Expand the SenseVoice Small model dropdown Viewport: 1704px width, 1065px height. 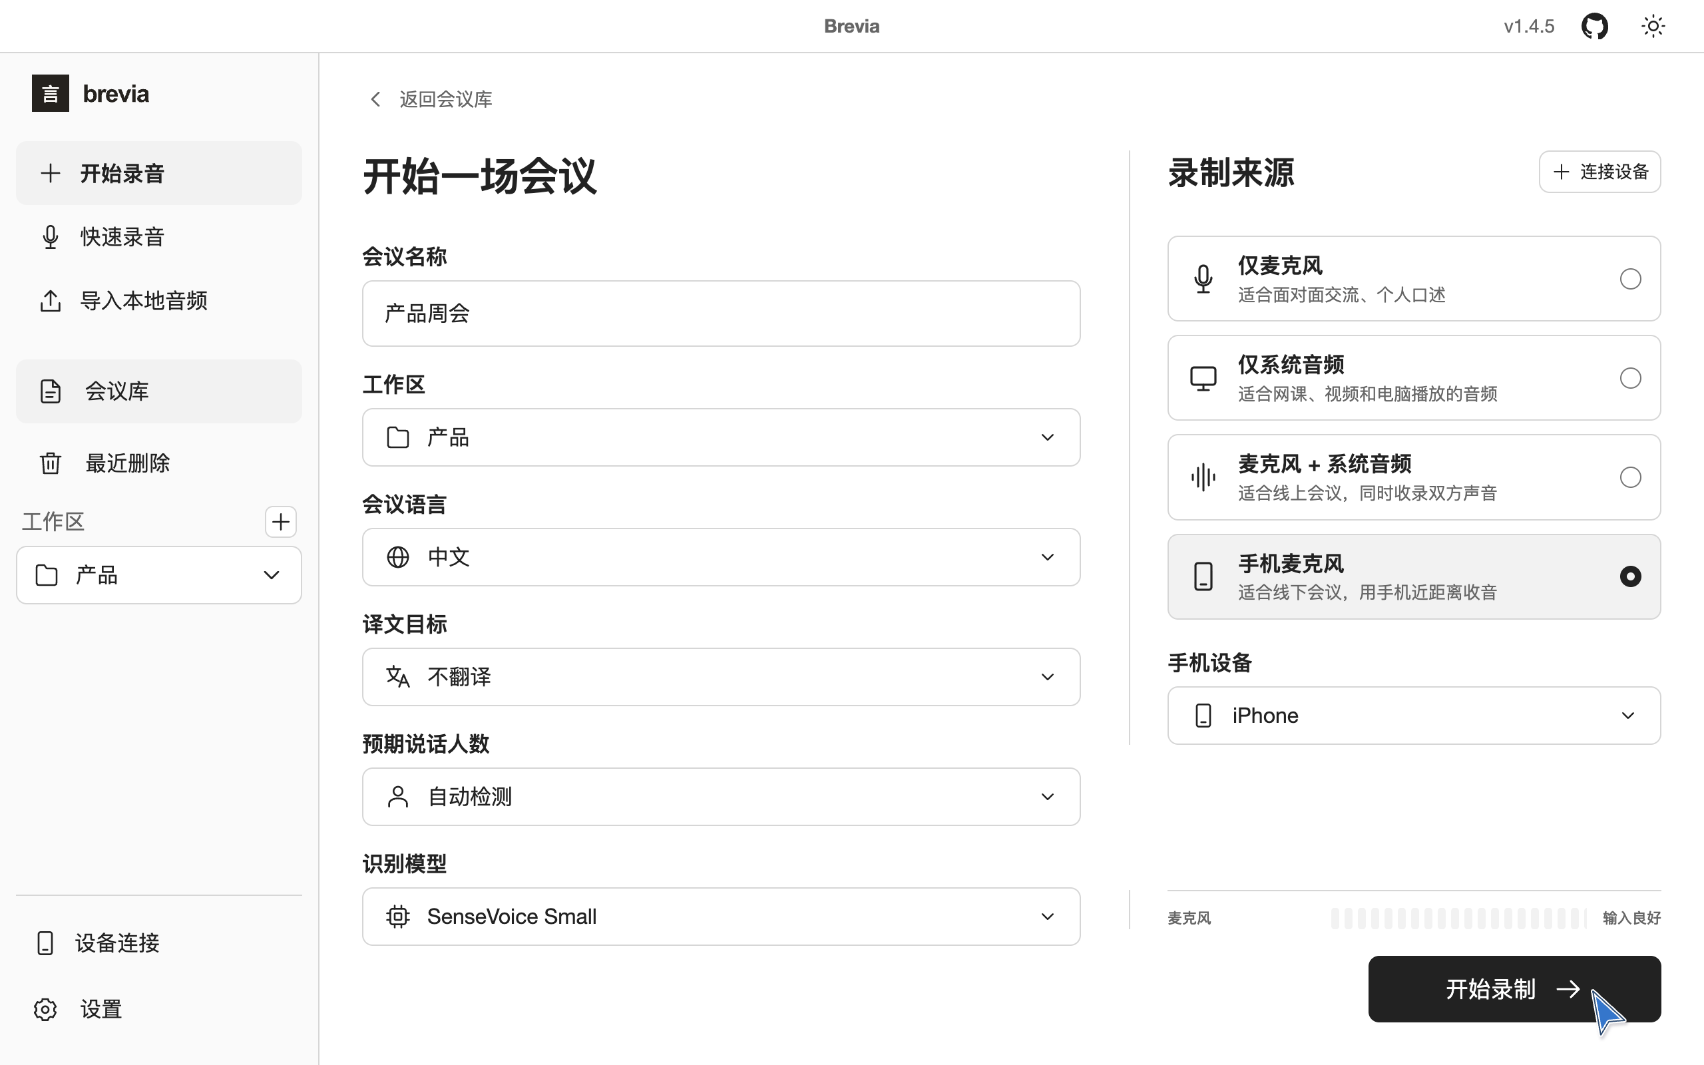pos(721,917)
